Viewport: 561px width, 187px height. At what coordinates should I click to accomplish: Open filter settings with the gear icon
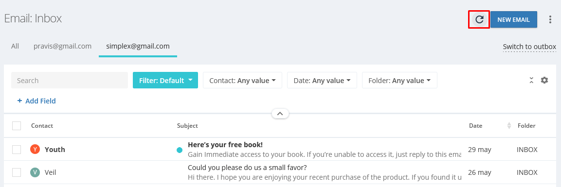pos(544,80)
